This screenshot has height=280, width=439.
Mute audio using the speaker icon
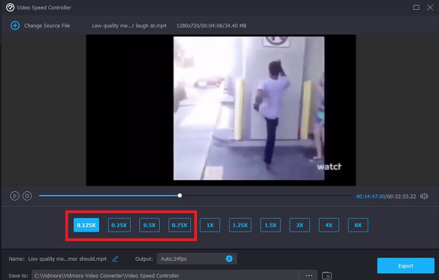(x=425, y=196)
